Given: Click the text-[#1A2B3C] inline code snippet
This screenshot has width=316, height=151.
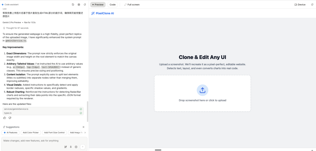Looking at the screenshot, I should pos(51,67).
